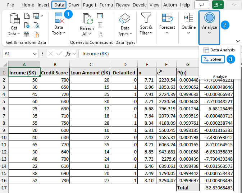The height and width of the screenshot is (193, 242).
Task: Select column B header
Action: point(55,64)
